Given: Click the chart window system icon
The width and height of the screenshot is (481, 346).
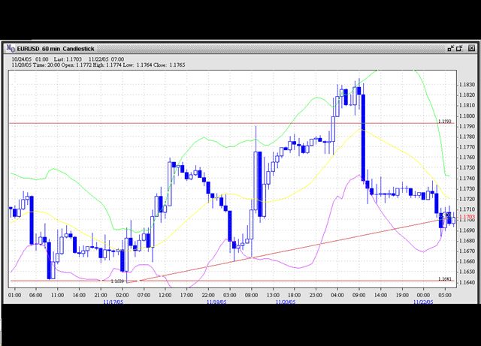Looking at the screenshot, I should point(11,48).
